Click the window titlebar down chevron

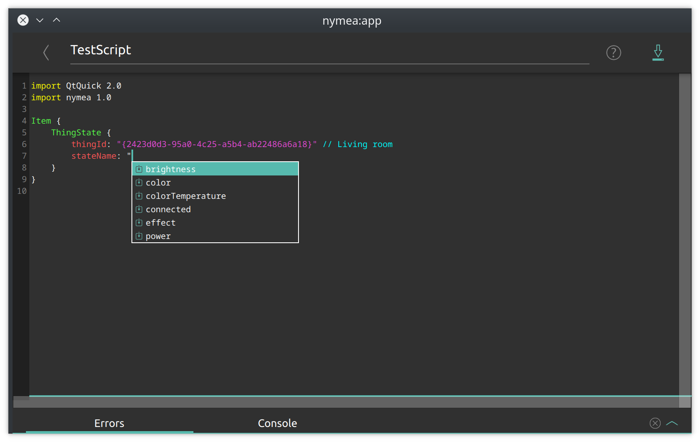[40, 20]
